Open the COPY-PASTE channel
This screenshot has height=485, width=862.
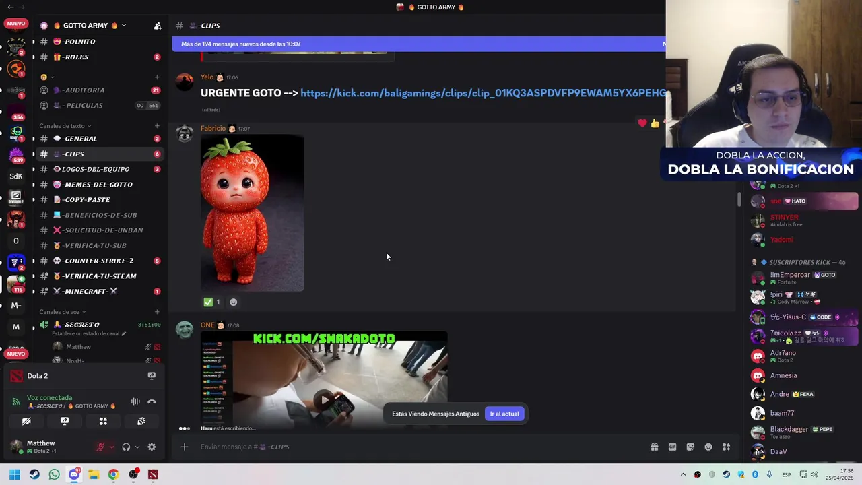tap(99, 200)
